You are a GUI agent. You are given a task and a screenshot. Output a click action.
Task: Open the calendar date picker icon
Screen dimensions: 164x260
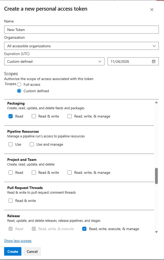click(x=154, y=61)
